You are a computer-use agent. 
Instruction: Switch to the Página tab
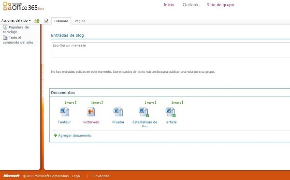tap(80, 21)
